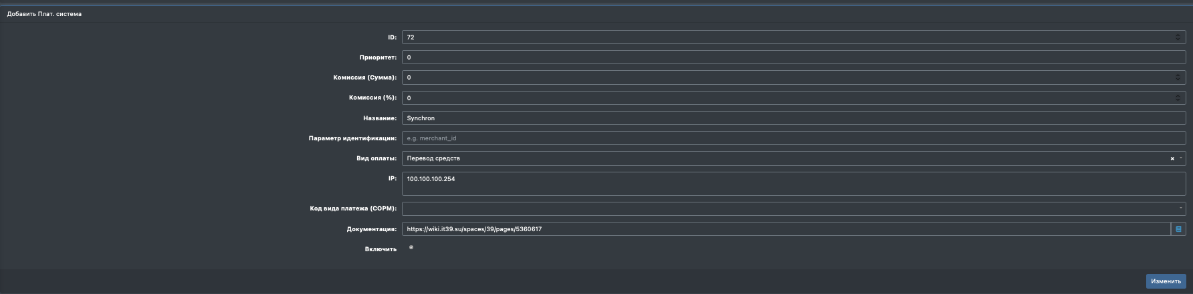Expand the 'Код вида платежа (СОРМ)' dropdown
Screen dimensions: 1193x294
click(1180, 208)
